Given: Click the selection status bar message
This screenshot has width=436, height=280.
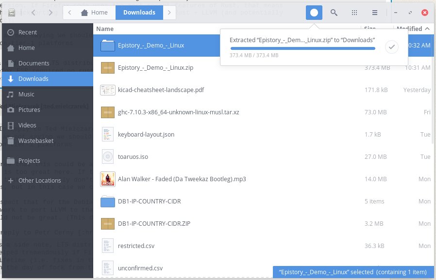Looking at the screenshot, I should pyautogui.click(x=353, y=272).
